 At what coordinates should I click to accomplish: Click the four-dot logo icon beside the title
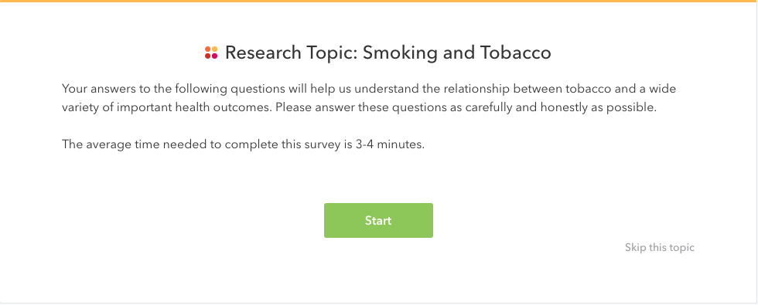[211, 53]
